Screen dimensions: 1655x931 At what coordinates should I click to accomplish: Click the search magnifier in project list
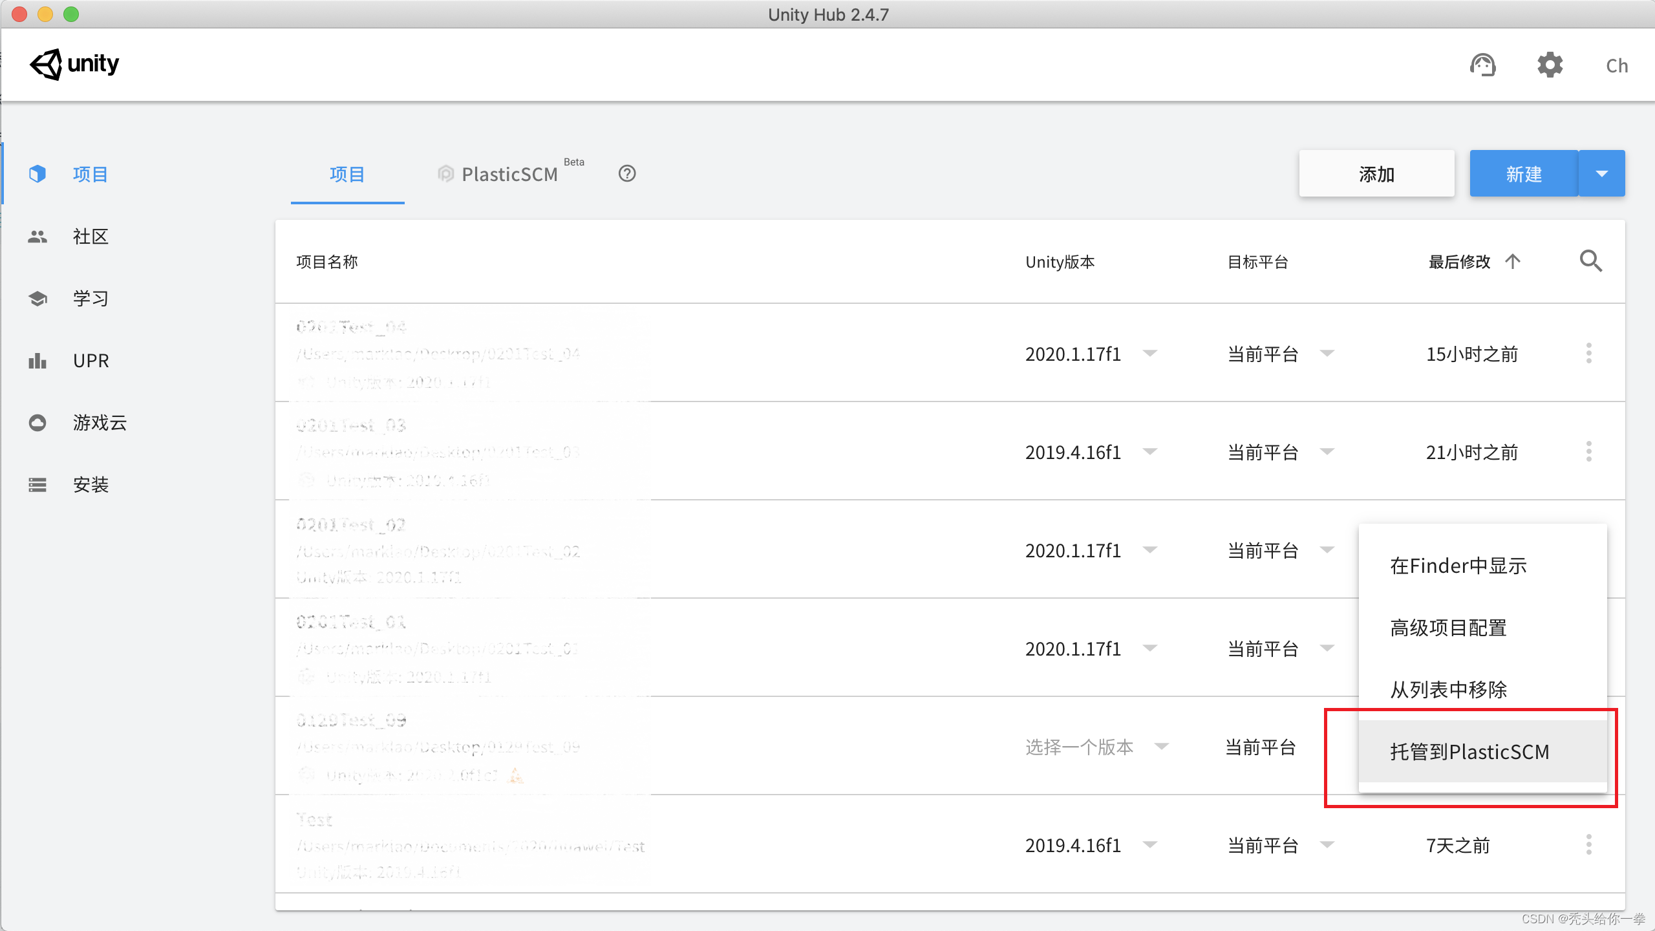pyautogui.click(x=1590, y=261)
